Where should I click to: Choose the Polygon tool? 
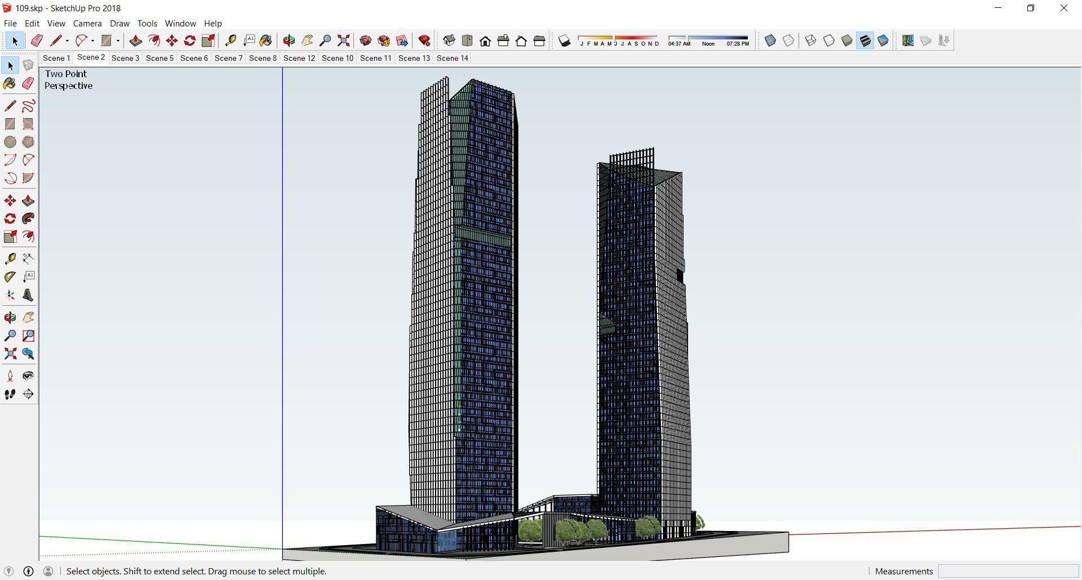28,142
